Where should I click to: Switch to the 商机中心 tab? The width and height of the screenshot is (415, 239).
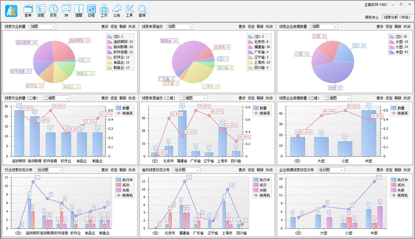pyautogui.click(x=372, y=17)
